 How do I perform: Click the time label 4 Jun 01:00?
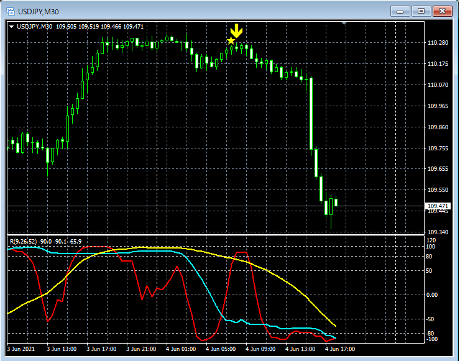(181, 349)
